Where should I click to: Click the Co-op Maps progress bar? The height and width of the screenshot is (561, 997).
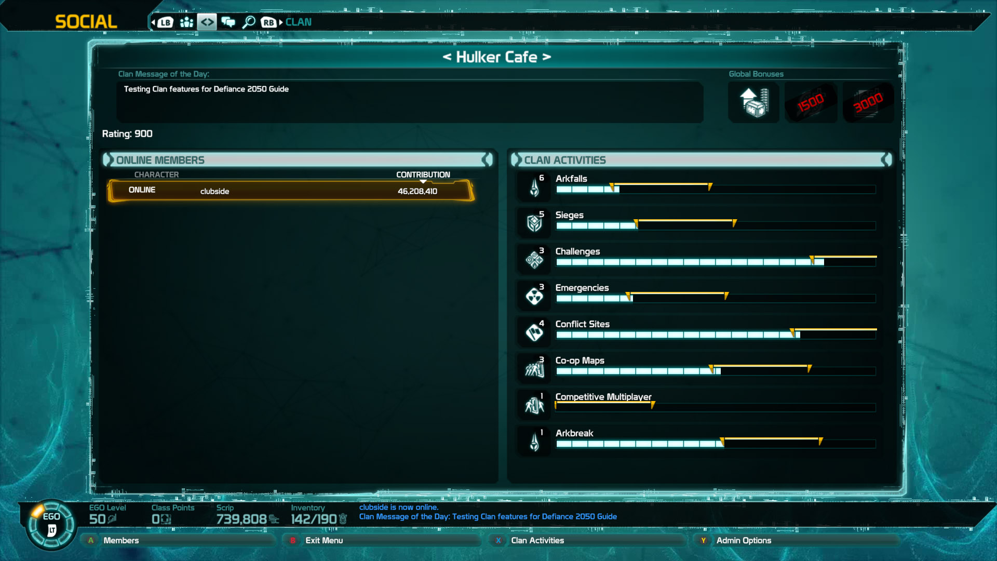[716, 371]
